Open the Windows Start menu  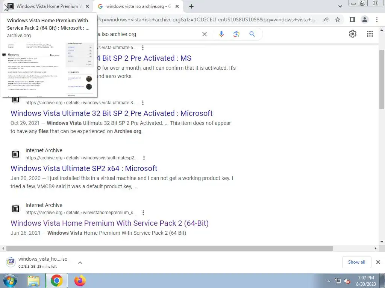tap(10, 280)
